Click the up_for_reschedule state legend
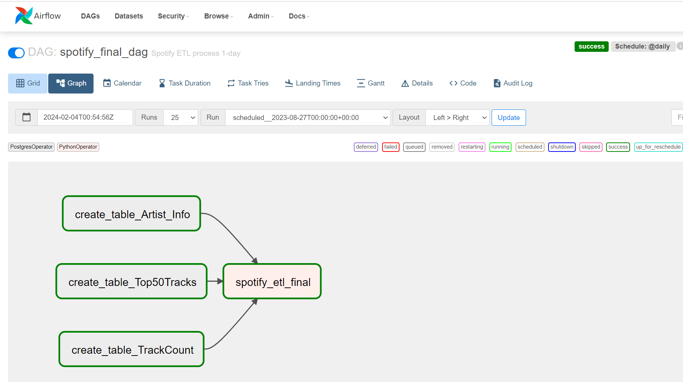This screenshot has height=382, width=683. [x=658, y=147]
